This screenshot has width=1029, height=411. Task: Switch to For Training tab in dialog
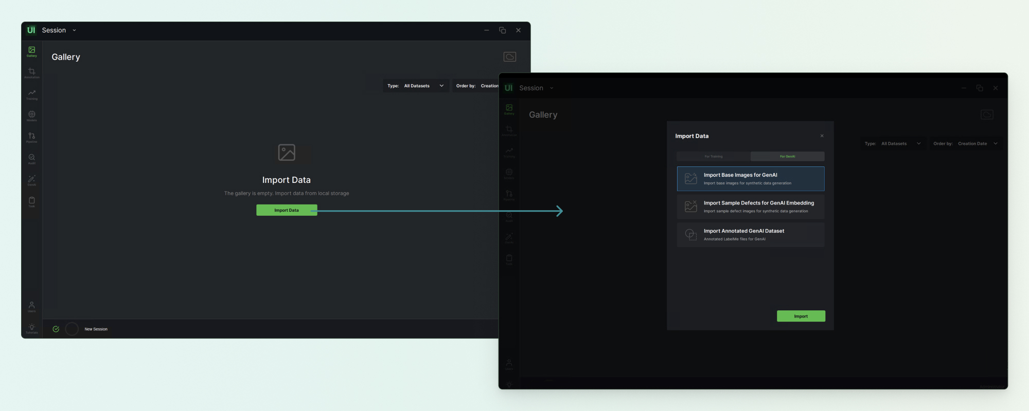pos(714,156)
